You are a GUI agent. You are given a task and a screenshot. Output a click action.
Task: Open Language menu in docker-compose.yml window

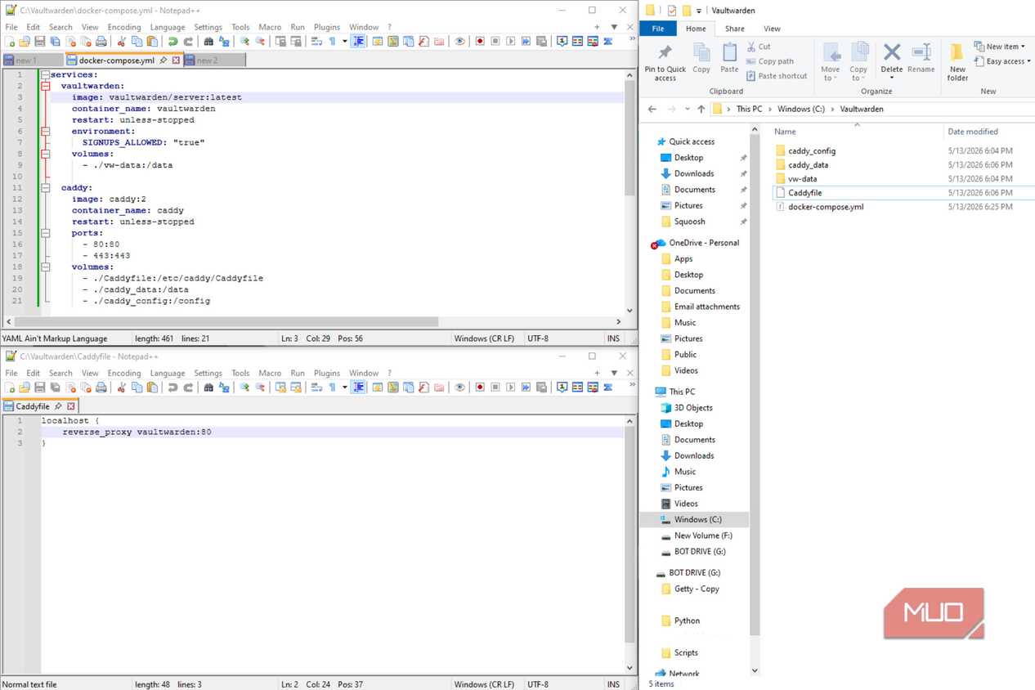pos(168,27)
